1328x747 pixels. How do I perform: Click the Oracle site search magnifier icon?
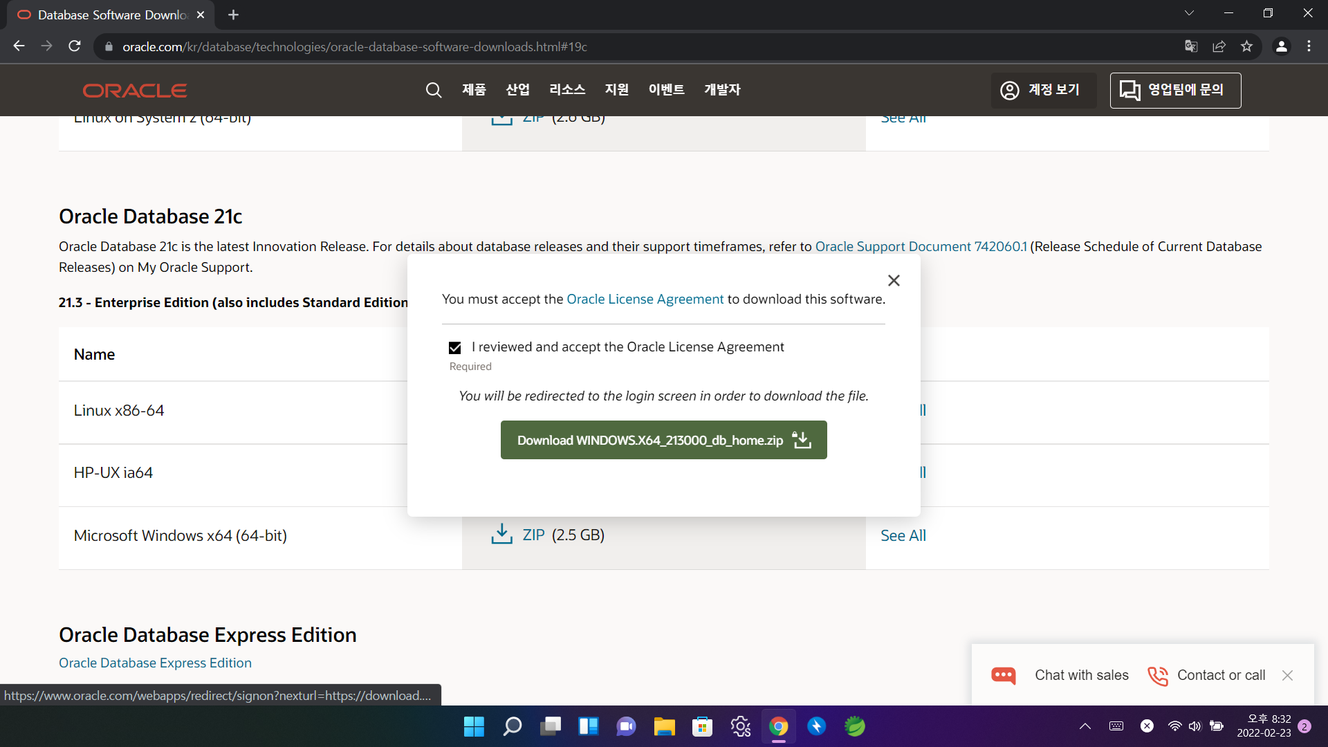tap(434, 90)
